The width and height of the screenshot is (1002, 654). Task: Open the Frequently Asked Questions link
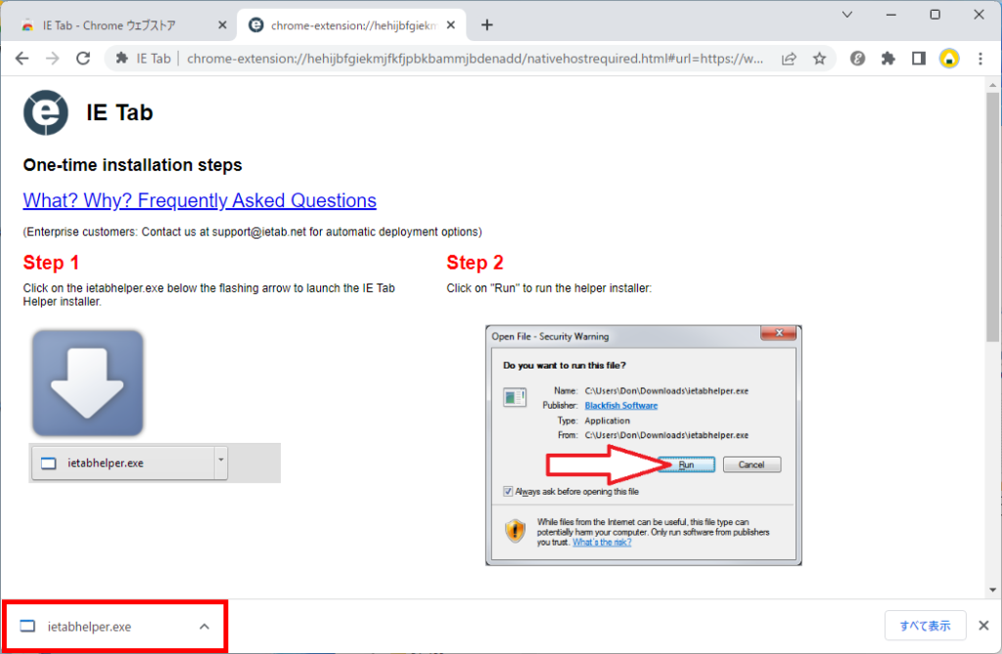click(x=199, y=200)
